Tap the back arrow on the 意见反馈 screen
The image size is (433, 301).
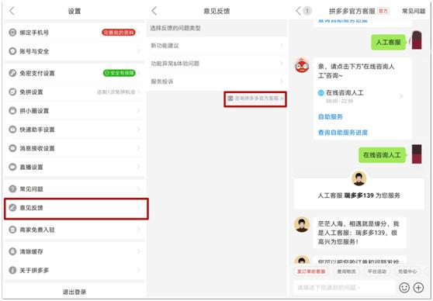click(154, 11)
